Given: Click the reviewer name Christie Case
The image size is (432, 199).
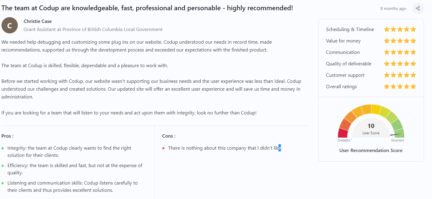Looking at the screenshot, I should pyautogui.click(x=38, y=21).
